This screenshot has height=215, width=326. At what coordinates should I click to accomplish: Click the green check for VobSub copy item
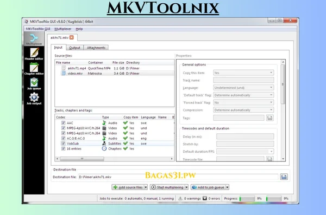point(126,144)
